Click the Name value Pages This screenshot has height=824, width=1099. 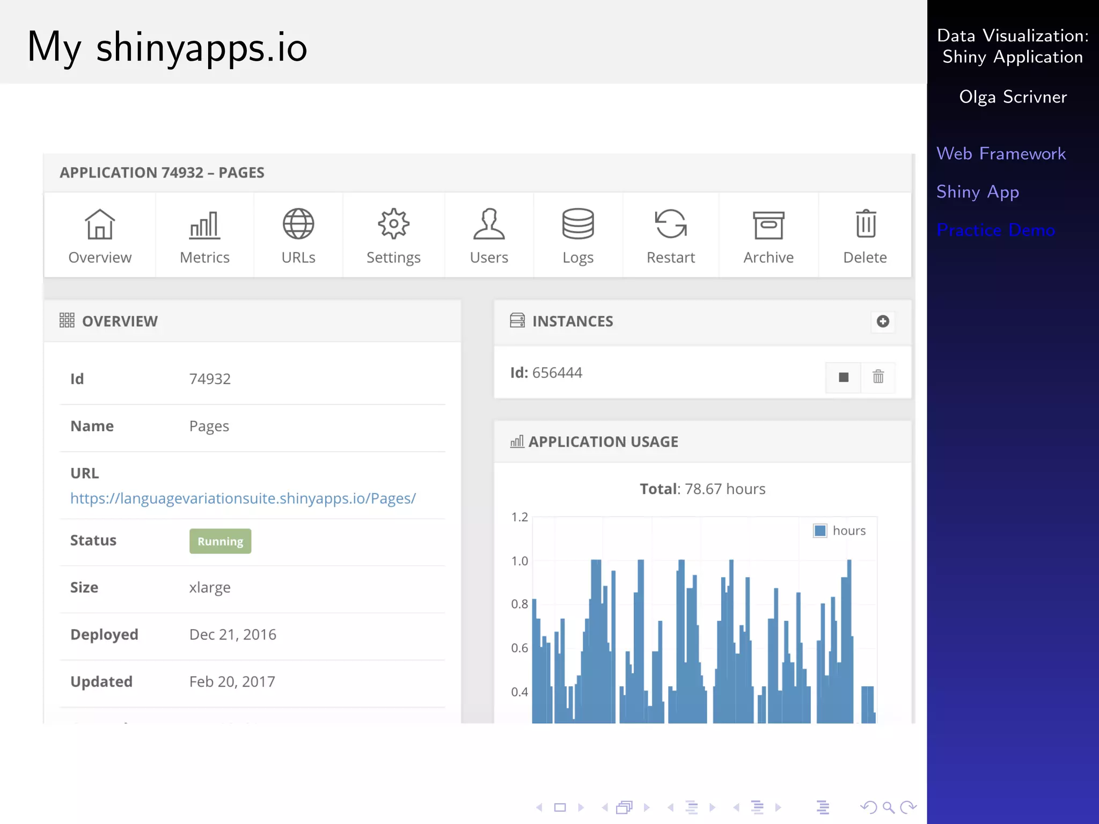click(x=209, y=426)
